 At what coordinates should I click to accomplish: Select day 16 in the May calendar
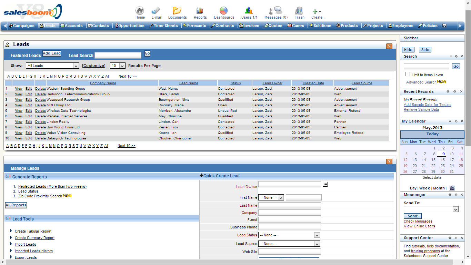(x=442, y=160)
